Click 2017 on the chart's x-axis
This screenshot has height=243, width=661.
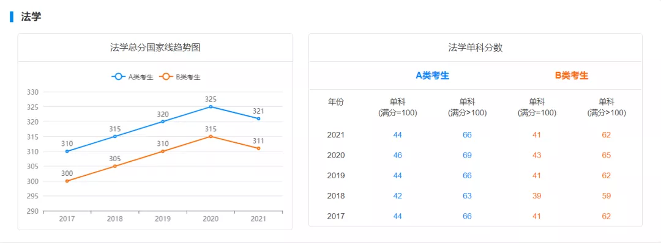67,219
